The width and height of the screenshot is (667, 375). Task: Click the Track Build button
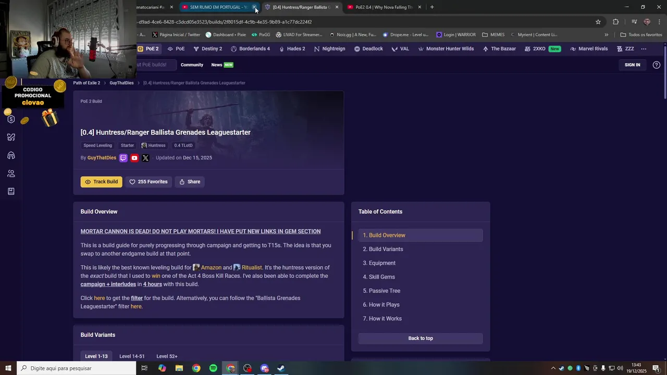(x=101, y=182)
